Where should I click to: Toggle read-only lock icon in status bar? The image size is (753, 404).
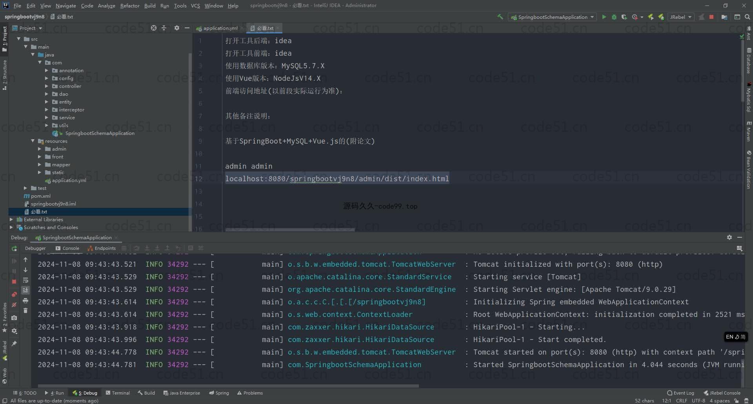click(737, 400)
